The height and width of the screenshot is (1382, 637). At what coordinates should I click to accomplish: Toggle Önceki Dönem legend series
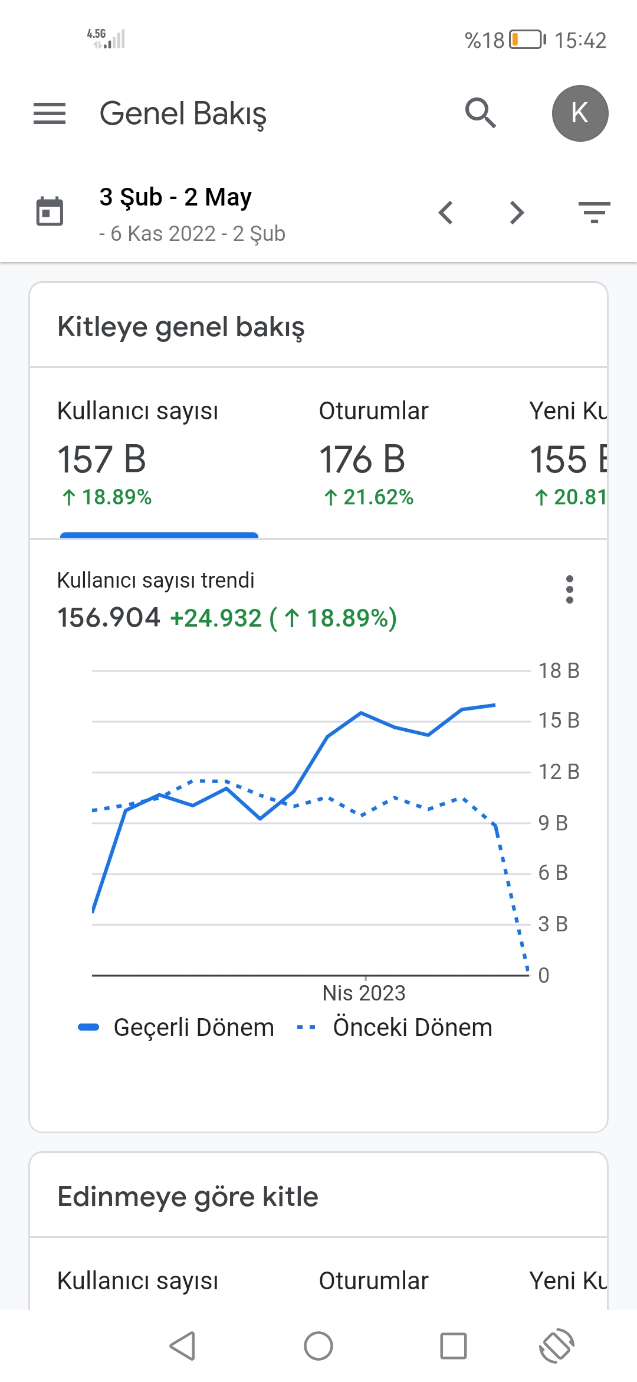click(x=394, y=1028)
